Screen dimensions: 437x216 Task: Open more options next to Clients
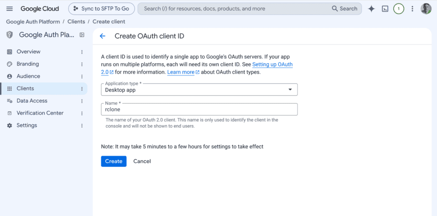point(82,89)
